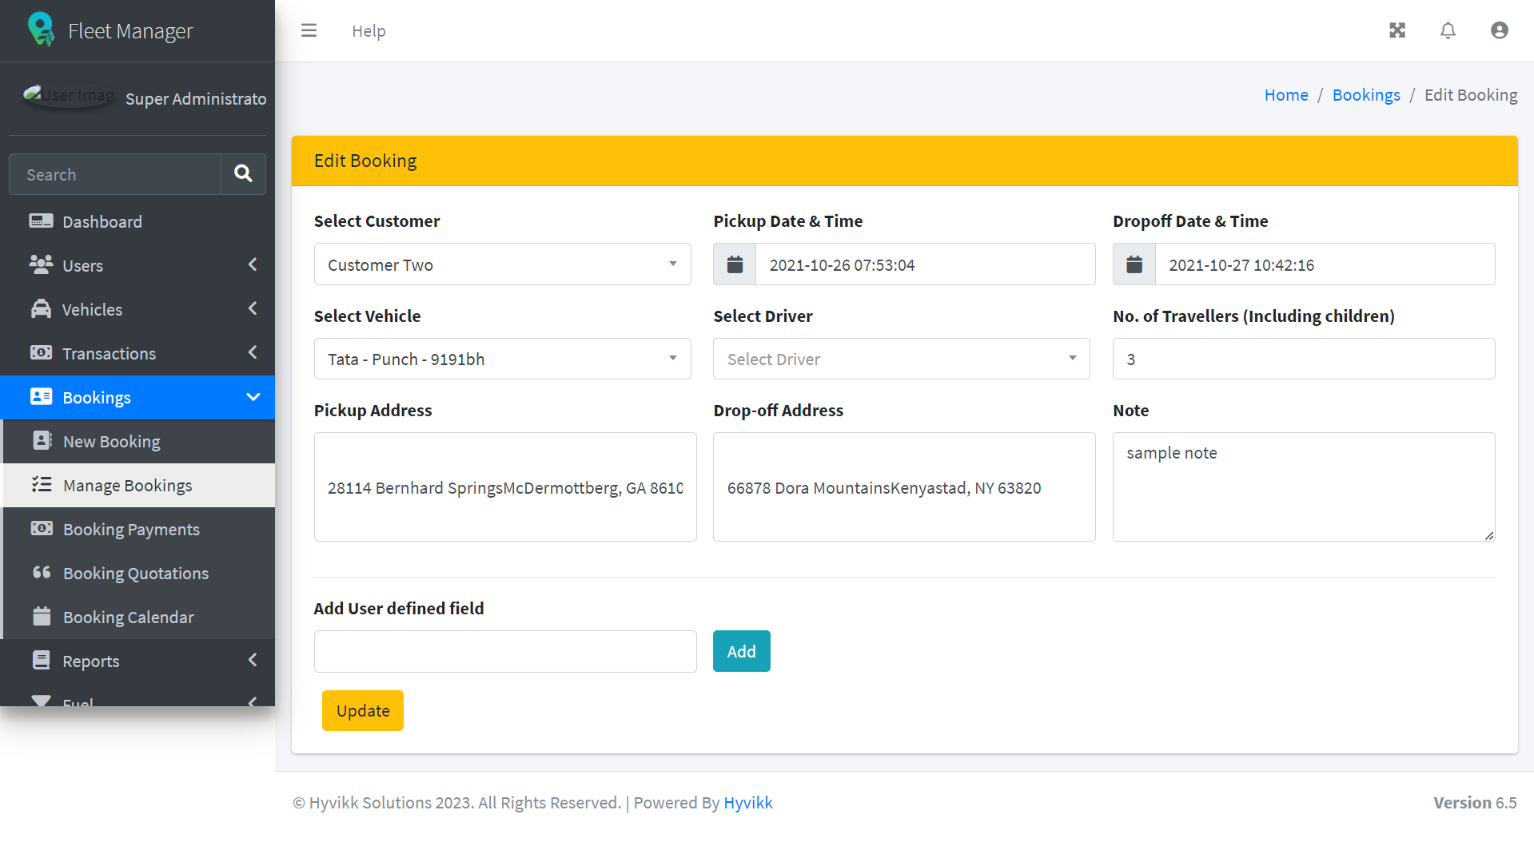Open notifications bell icon
The width and height of the screenshot is (1534, 850).
pyautogui.click(x=1448, y=30)
